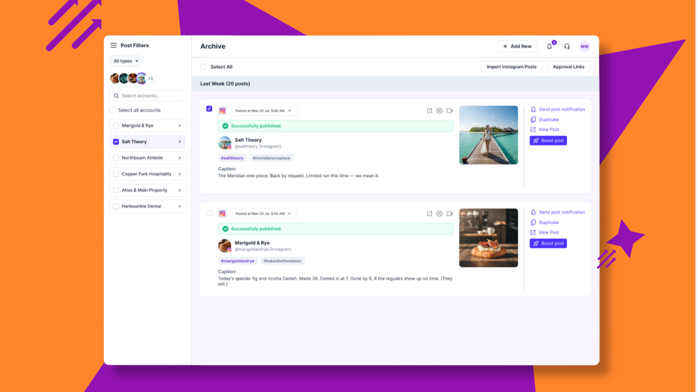Check the Marigold & Rye post checkbox
Screen dimensions: 697x392
point(209,213)
